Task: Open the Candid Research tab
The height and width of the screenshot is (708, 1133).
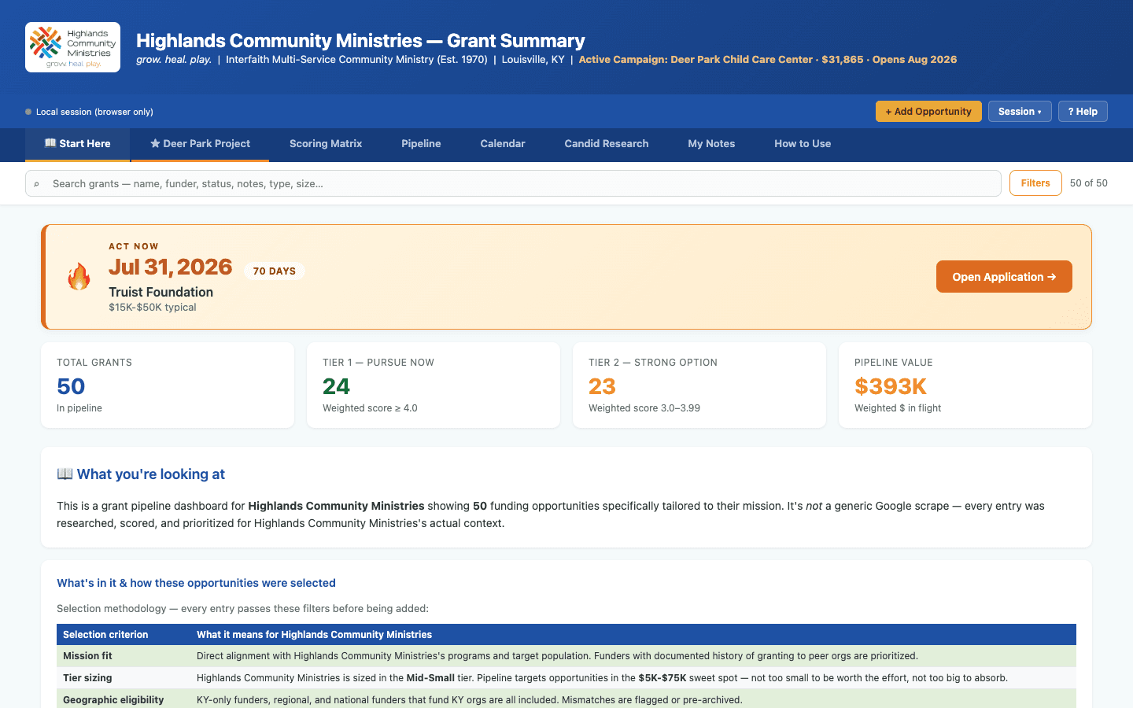Action: [607, 144]
